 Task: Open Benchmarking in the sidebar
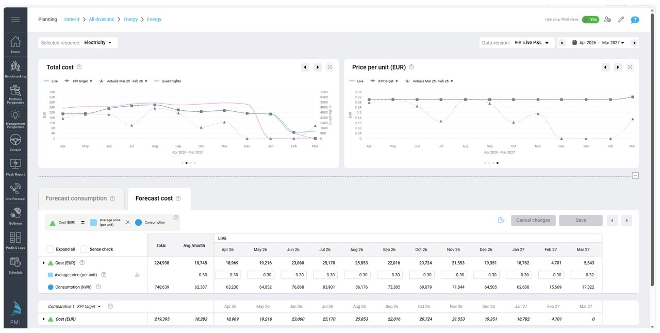[15, 69]
